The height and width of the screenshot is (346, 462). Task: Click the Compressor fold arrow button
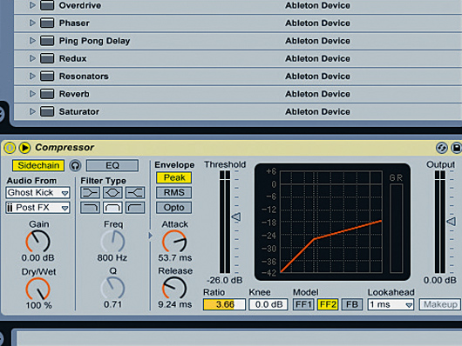[x=24, y=148]
